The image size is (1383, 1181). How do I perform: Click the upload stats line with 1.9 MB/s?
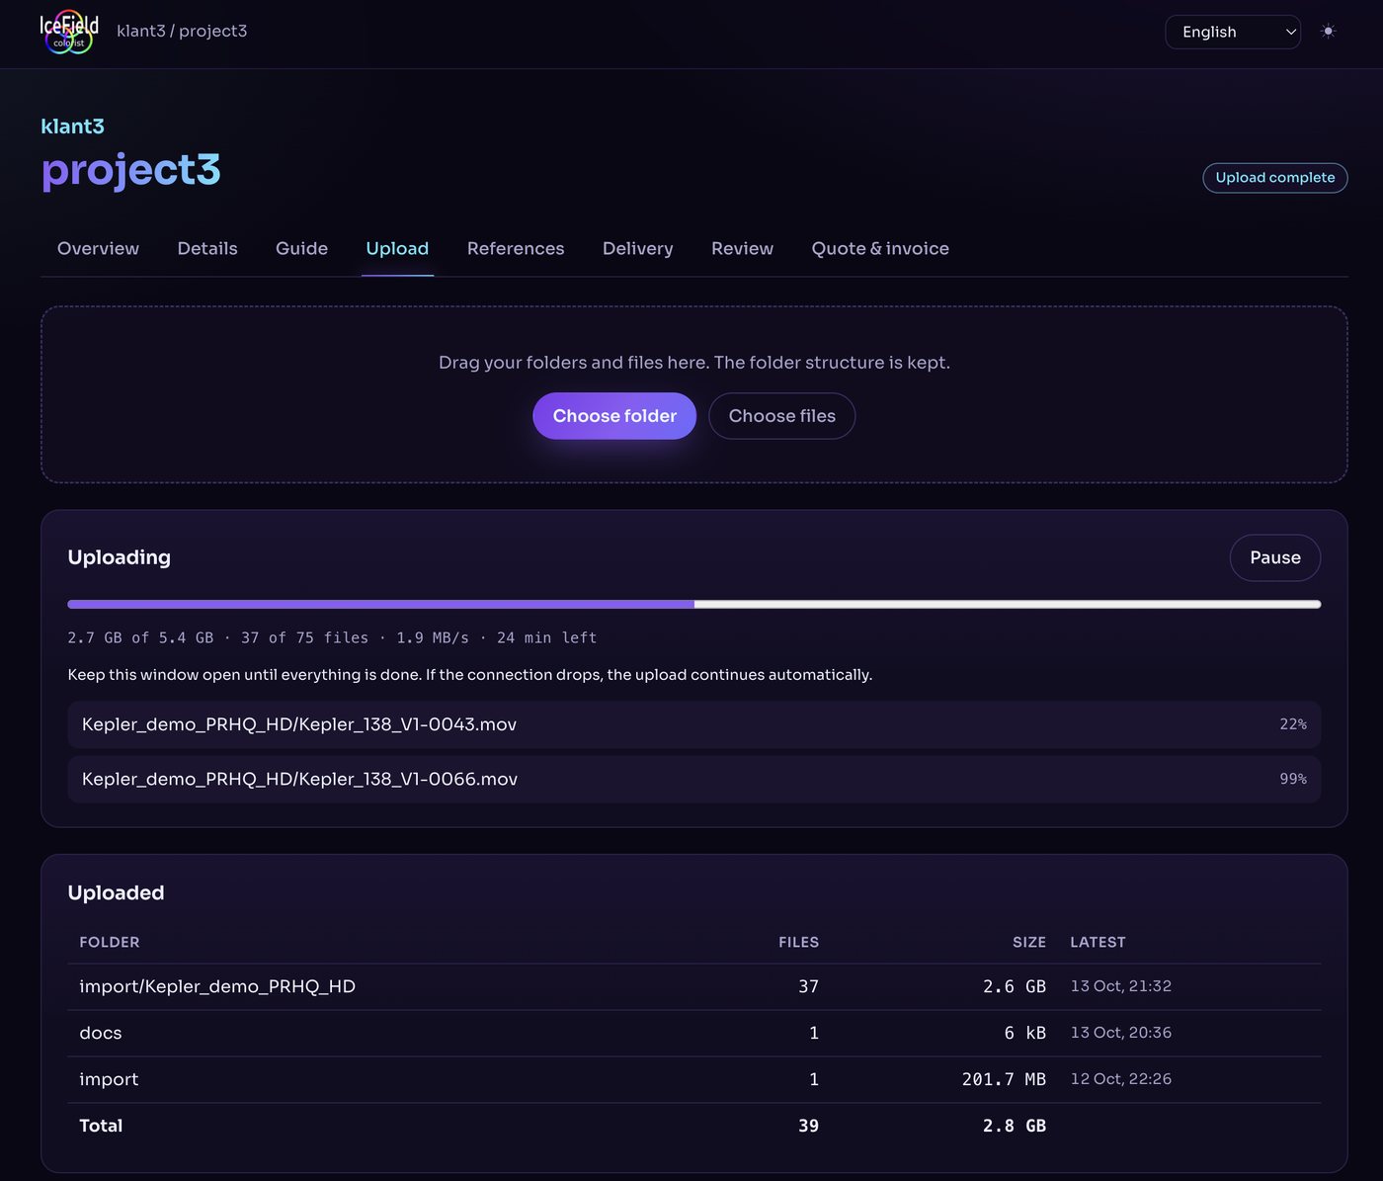332,638
